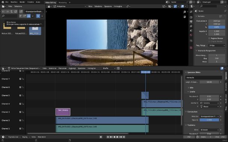Go back in file browser

(x=3, y=12)
